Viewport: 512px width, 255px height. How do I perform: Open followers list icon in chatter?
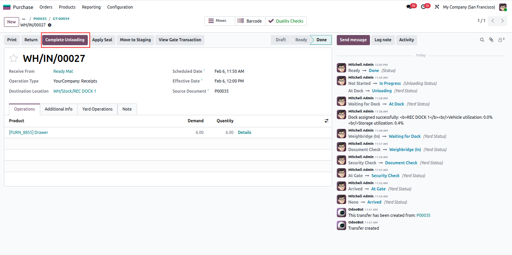501,40
